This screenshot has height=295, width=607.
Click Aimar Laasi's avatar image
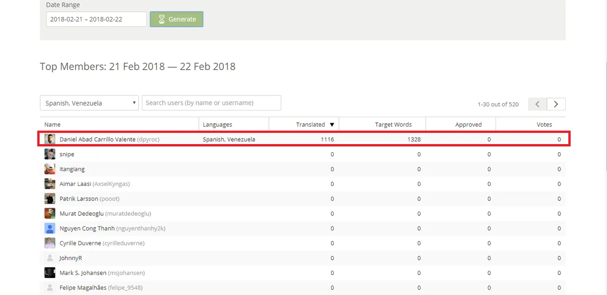click(50, 184)
